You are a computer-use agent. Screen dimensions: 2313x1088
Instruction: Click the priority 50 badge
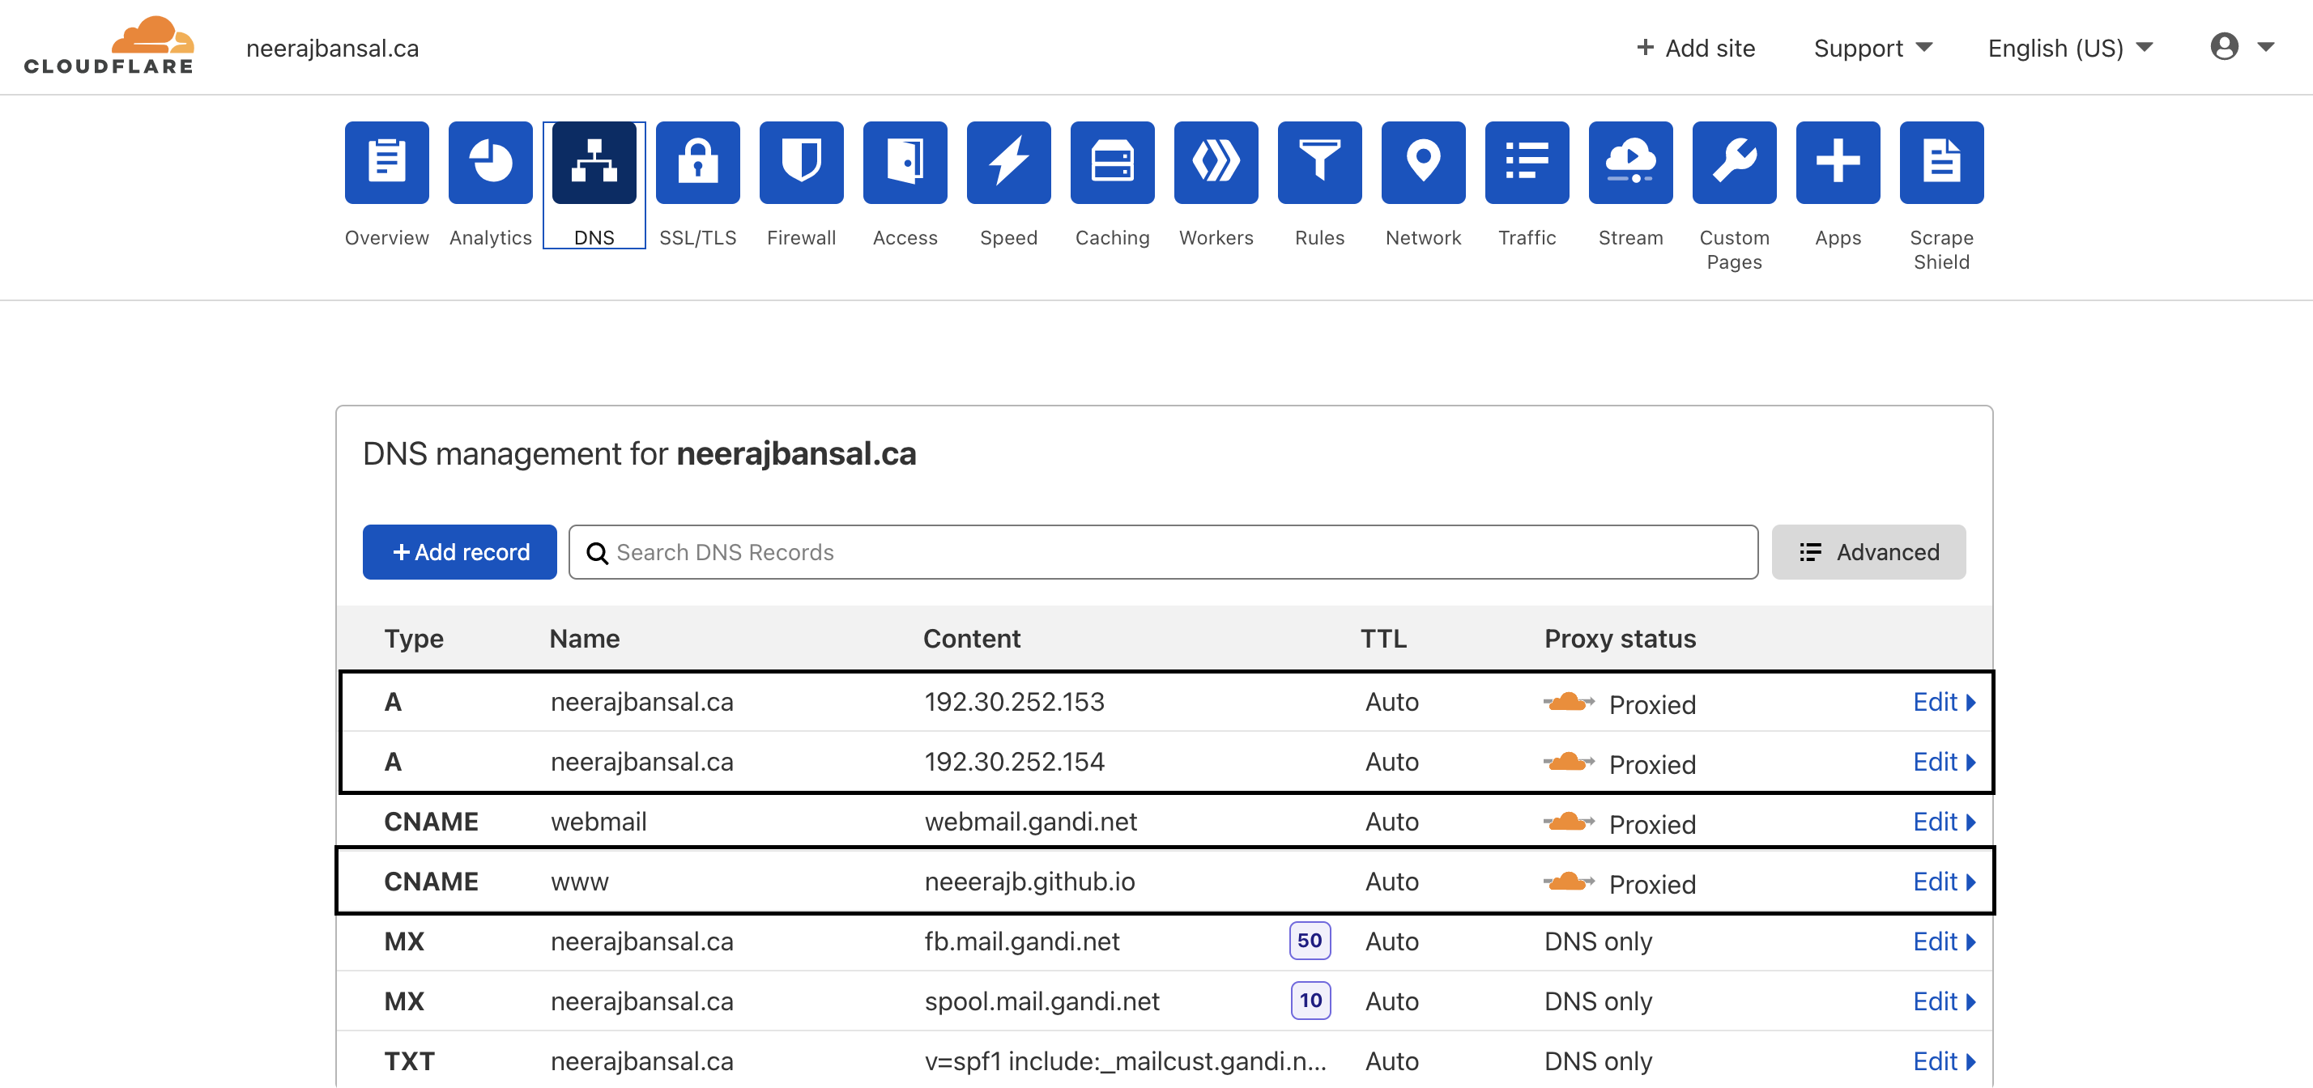point(1309,941)
